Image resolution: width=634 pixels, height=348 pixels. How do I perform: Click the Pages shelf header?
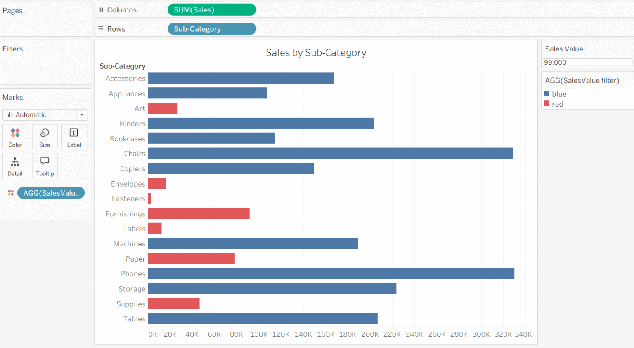12,10
